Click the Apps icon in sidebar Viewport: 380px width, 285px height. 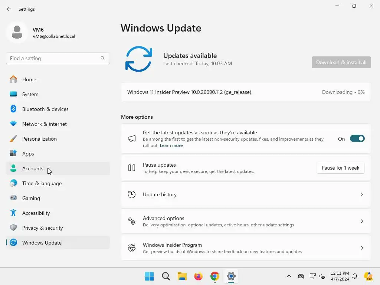(13, 153)
